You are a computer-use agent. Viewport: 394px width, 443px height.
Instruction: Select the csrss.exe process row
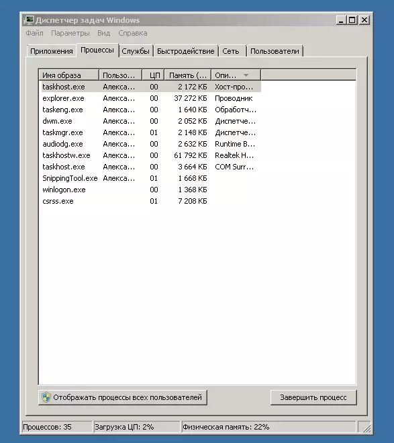tap(151, 201)
